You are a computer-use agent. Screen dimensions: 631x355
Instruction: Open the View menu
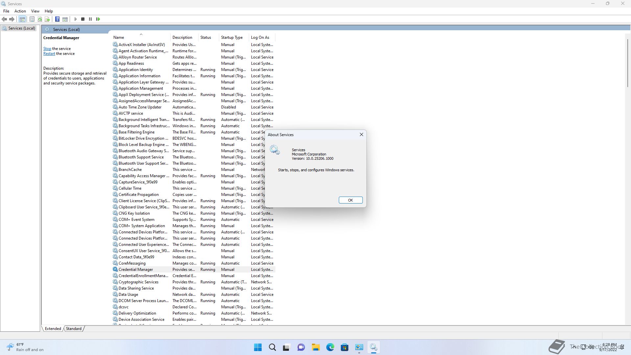tap(35, 11)
